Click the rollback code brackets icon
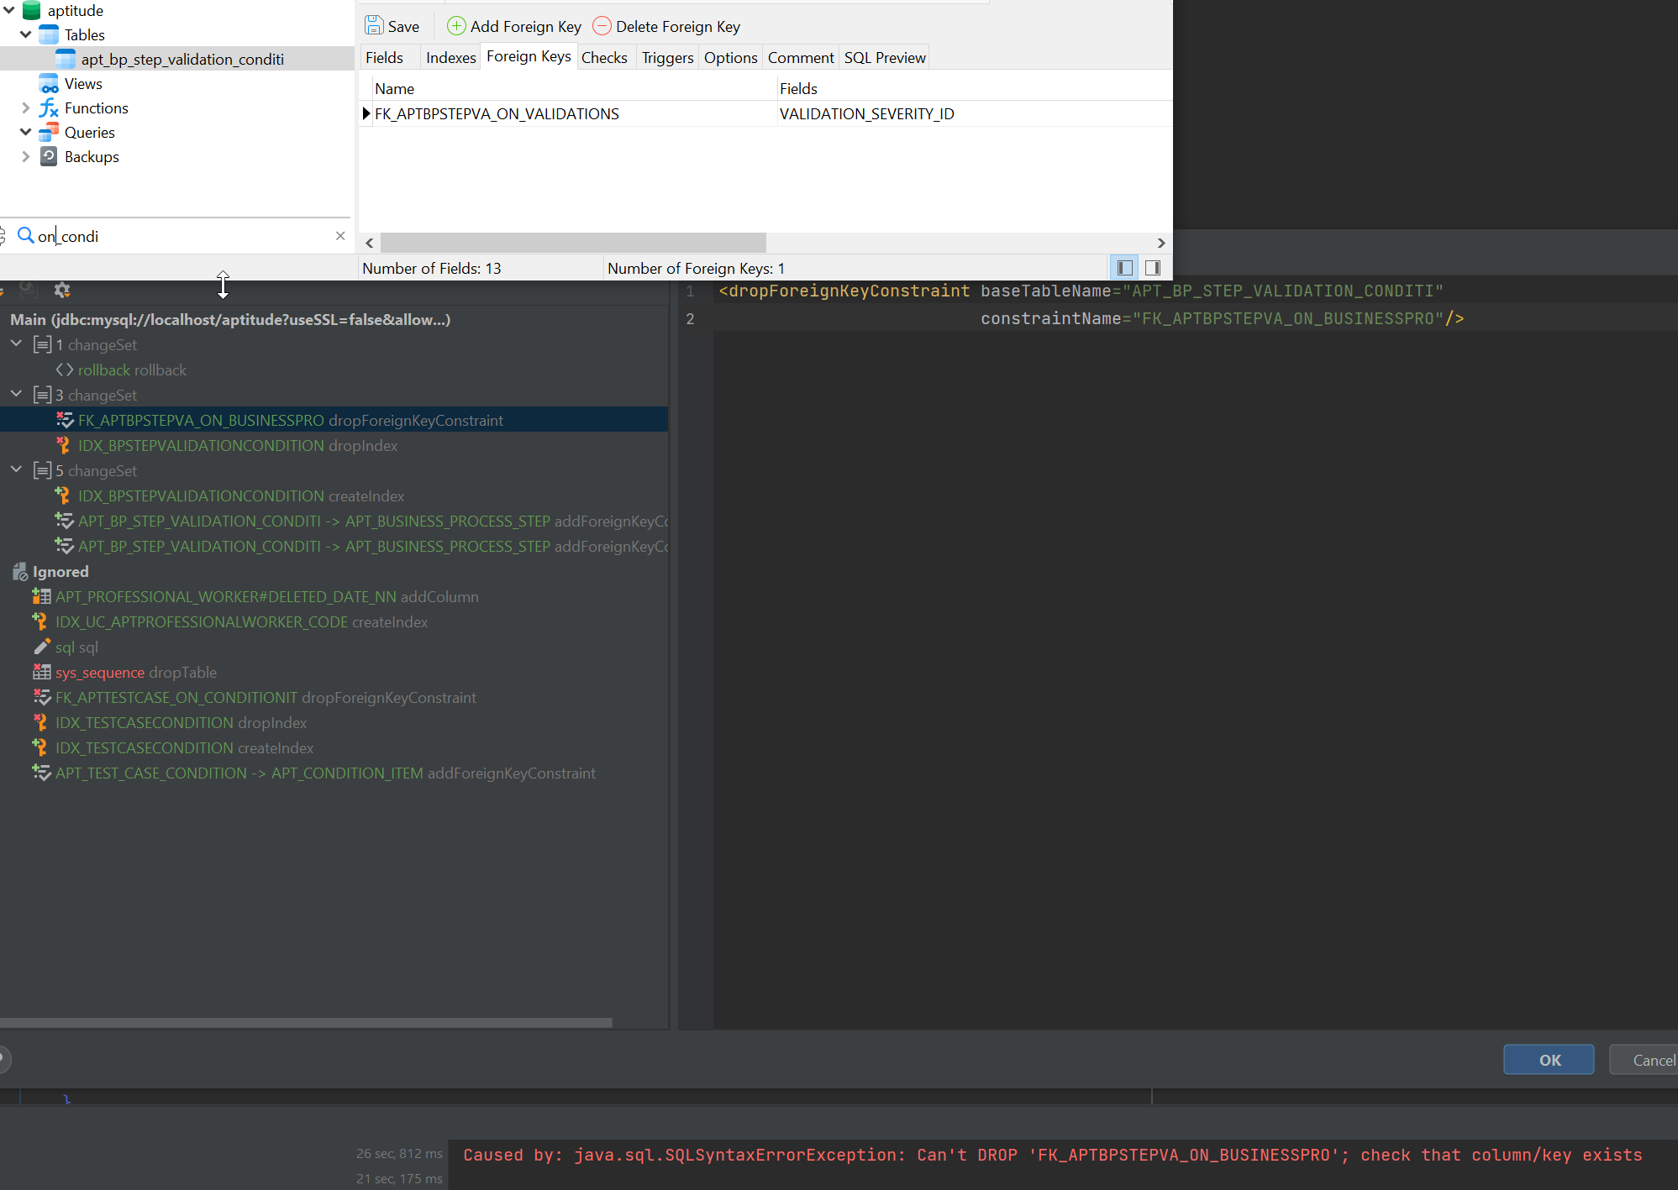The image size is (1678, 1190). coord(64,370)
